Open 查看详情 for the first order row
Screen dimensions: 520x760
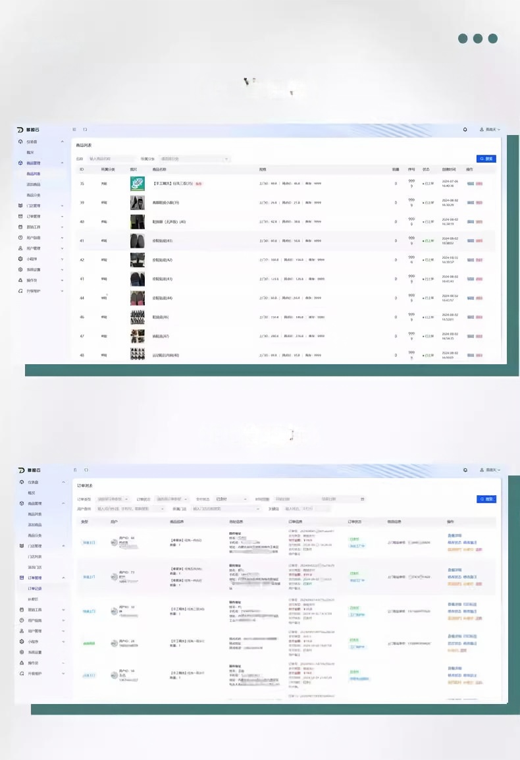pos(455,534)
